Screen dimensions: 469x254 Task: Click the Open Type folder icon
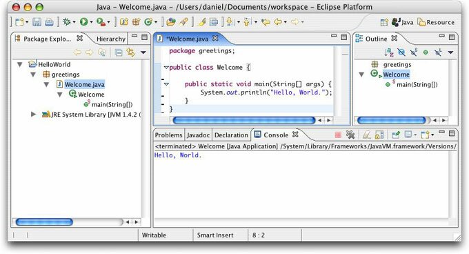171,22
